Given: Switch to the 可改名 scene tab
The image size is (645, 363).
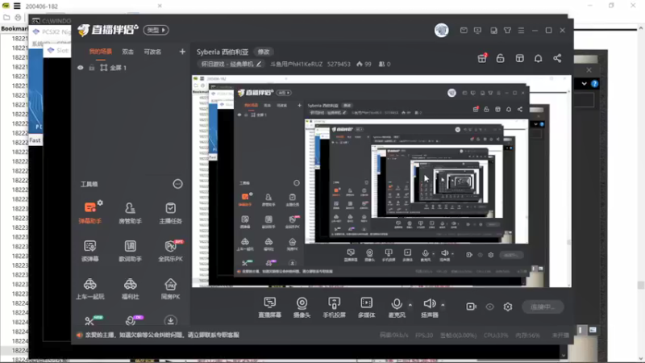Looking at the screenshot, I should pyautogui.click(x=152, y=52).
